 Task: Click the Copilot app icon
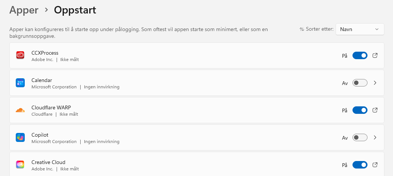[20, 137]
